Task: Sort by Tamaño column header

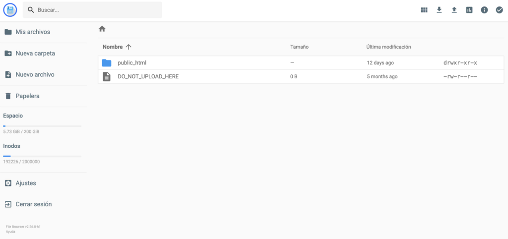Action: (x=299, y=47)
